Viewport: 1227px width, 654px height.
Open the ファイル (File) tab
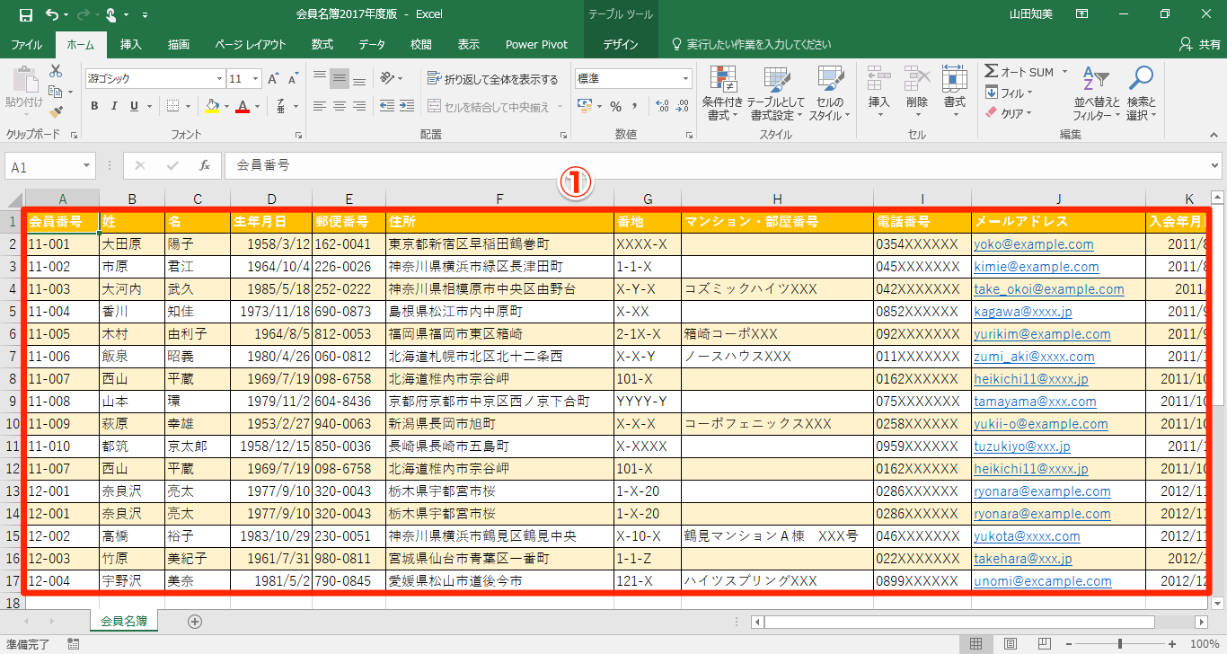click(27, 44)
